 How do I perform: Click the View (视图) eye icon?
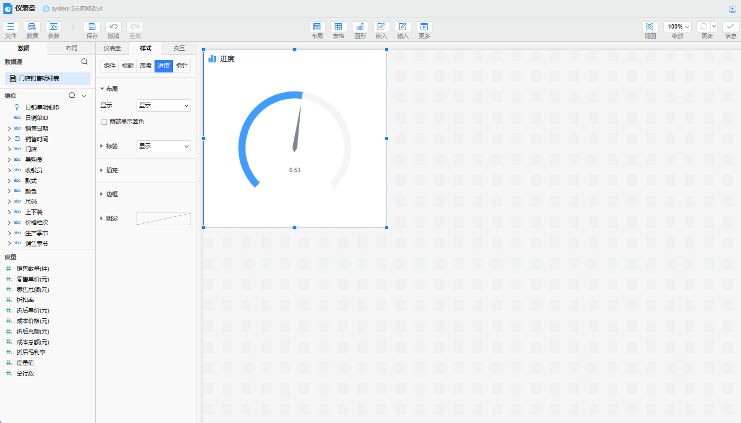click(650, 27)
